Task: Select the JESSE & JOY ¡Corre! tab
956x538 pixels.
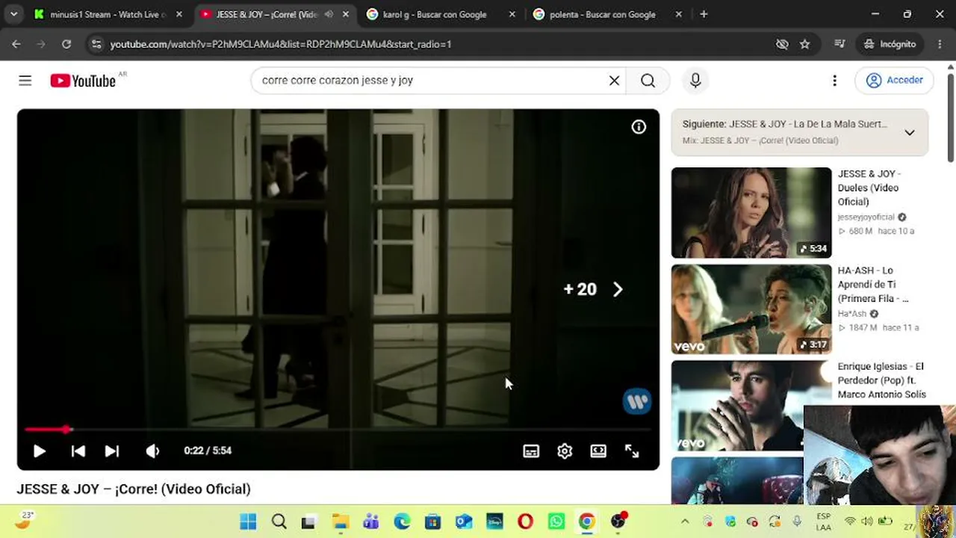Action: (x=267, y=14)
